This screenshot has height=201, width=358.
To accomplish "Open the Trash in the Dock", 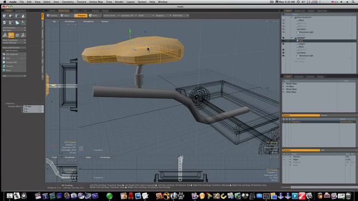I will (348, 196).
